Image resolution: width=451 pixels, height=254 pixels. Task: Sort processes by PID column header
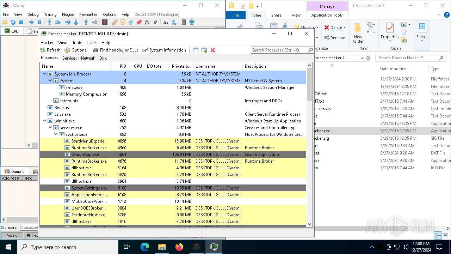[x=119, y=66]
